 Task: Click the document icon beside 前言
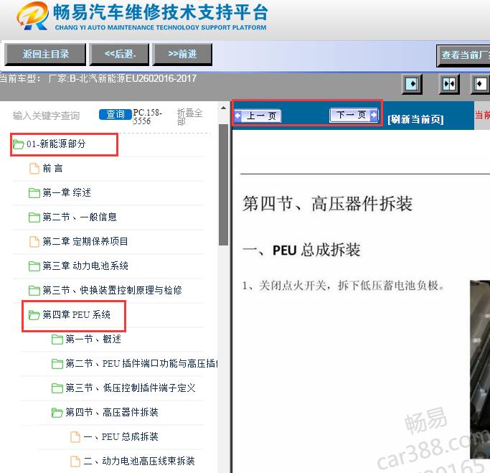(x=34, y=169)
